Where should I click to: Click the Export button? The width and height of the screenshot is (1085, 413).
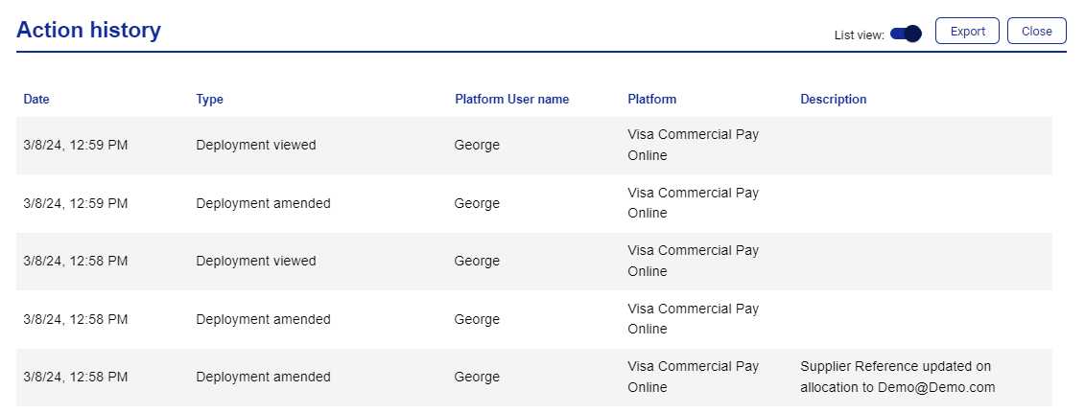click(967, 31)
